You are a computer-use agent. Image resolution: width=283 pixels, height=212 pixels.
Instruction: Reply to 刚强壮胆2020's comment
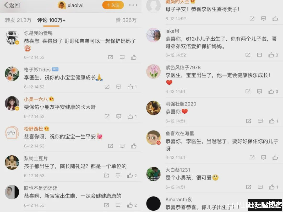point(260,121)
